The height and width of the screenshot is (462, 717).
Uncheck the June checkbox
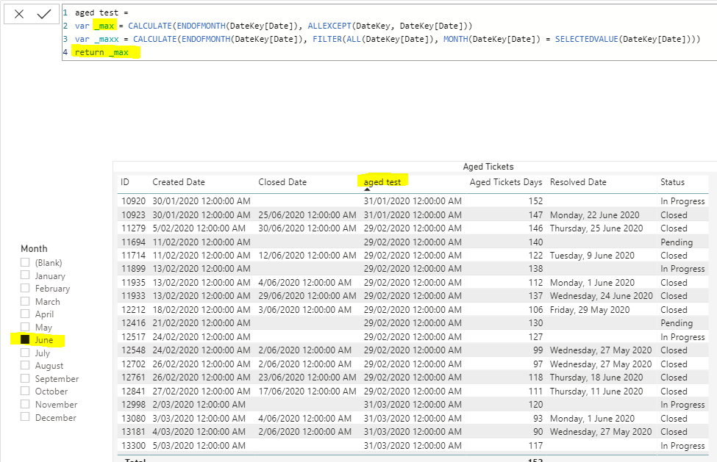(x=25, y=339)
